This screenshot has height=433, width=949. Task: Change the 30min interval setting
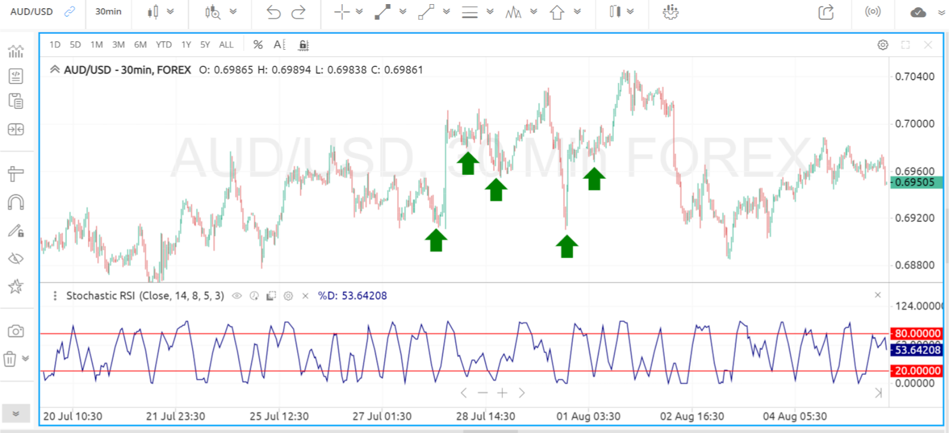[109, 12]
